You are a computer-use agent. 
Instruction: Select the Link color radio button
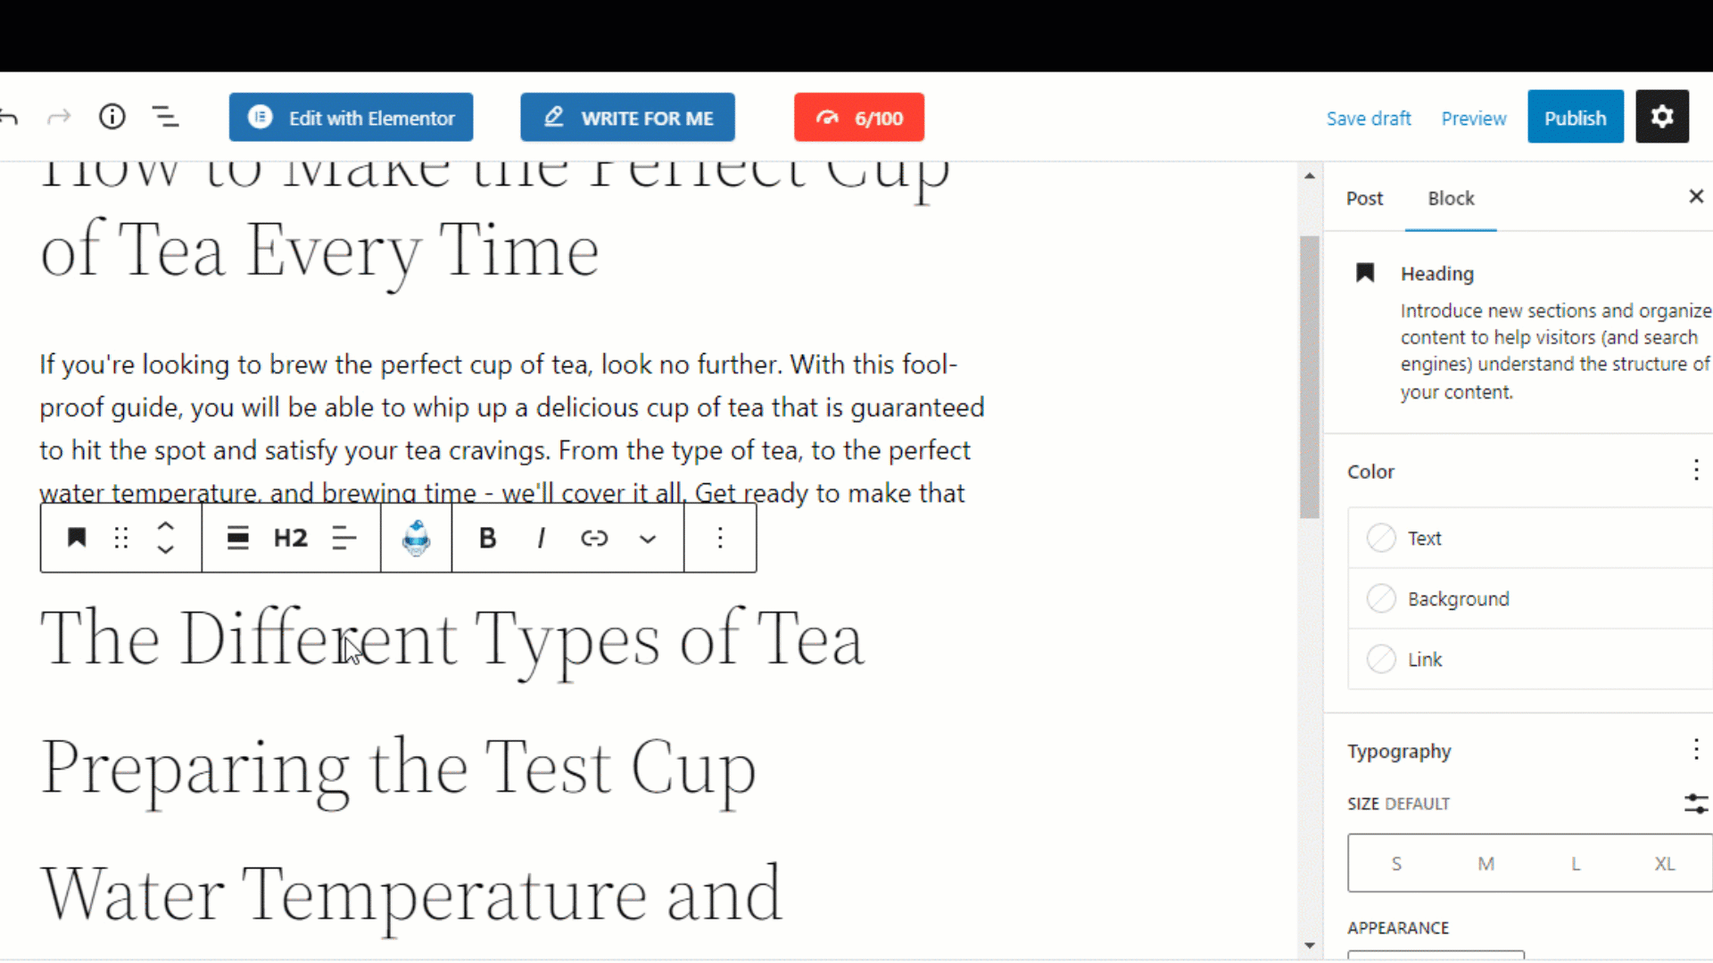1382,660
